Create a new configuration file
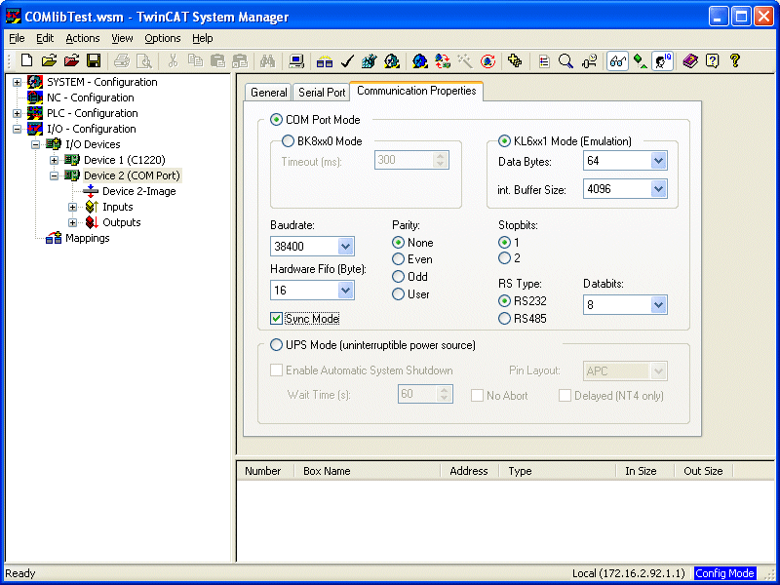780x585 pixels. pos(27,61)
